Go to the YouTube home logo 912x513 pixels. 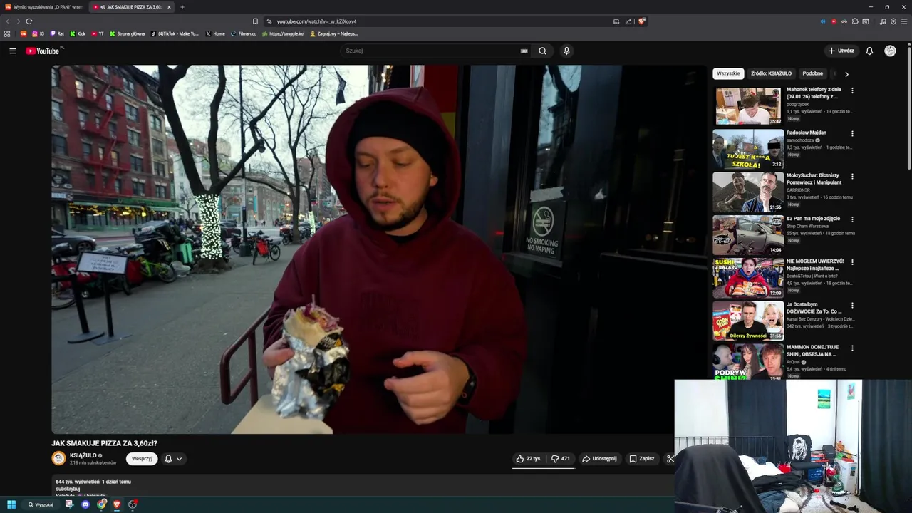click(43, 51)
